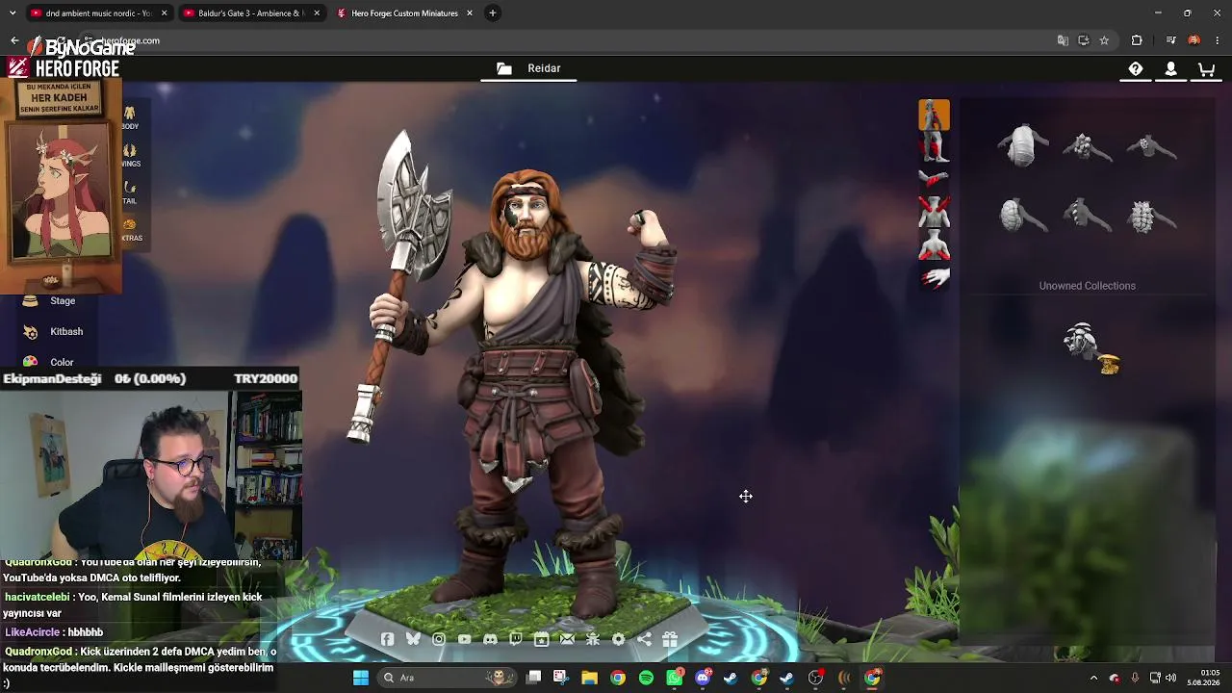Open the Stage menu
1232x693 pixels.
50,300
